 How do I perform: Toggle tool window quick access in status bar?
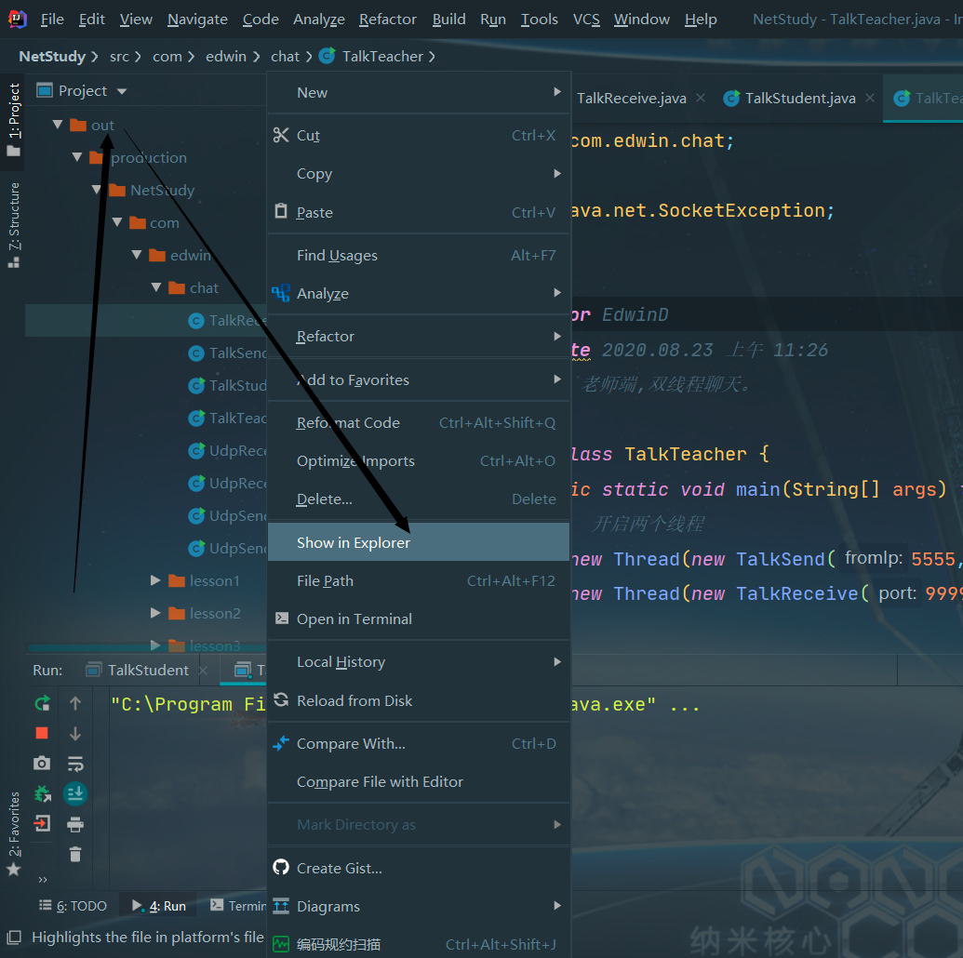[14, 938]
